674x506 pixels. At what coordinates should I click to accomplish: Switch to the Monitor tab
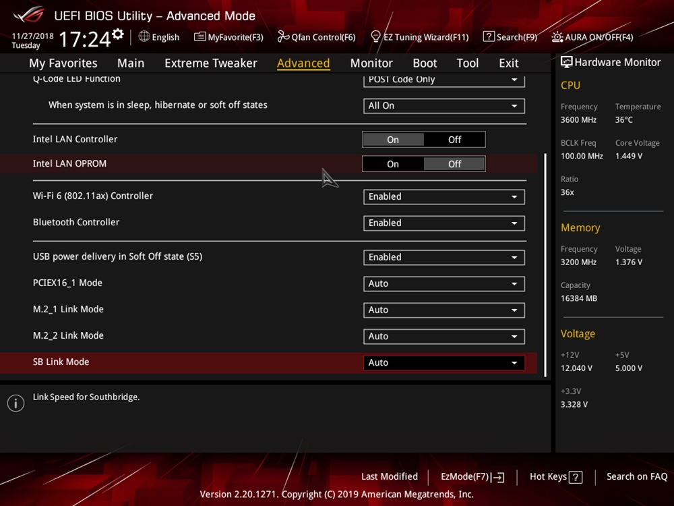[x=371, y=63]
